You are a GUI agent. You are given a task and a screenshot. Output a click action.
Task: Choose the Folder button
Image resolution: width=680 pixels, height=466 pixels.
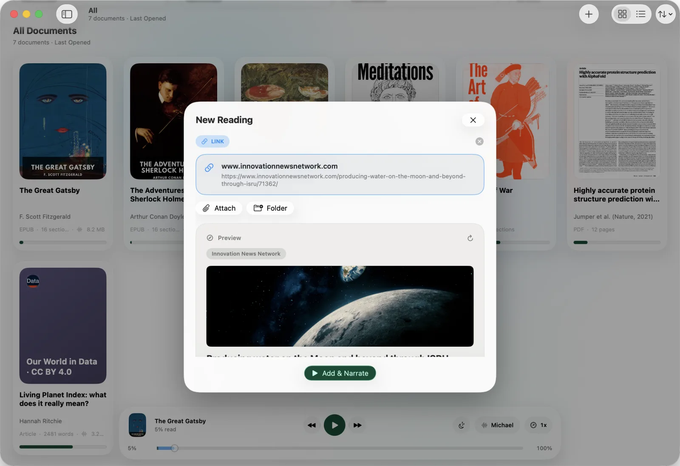[270, 208]
